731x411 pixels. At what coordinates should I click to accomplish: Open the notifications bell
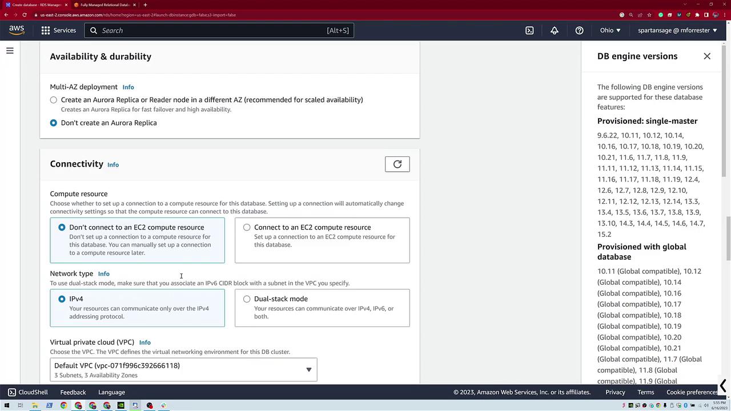[555, 30]
